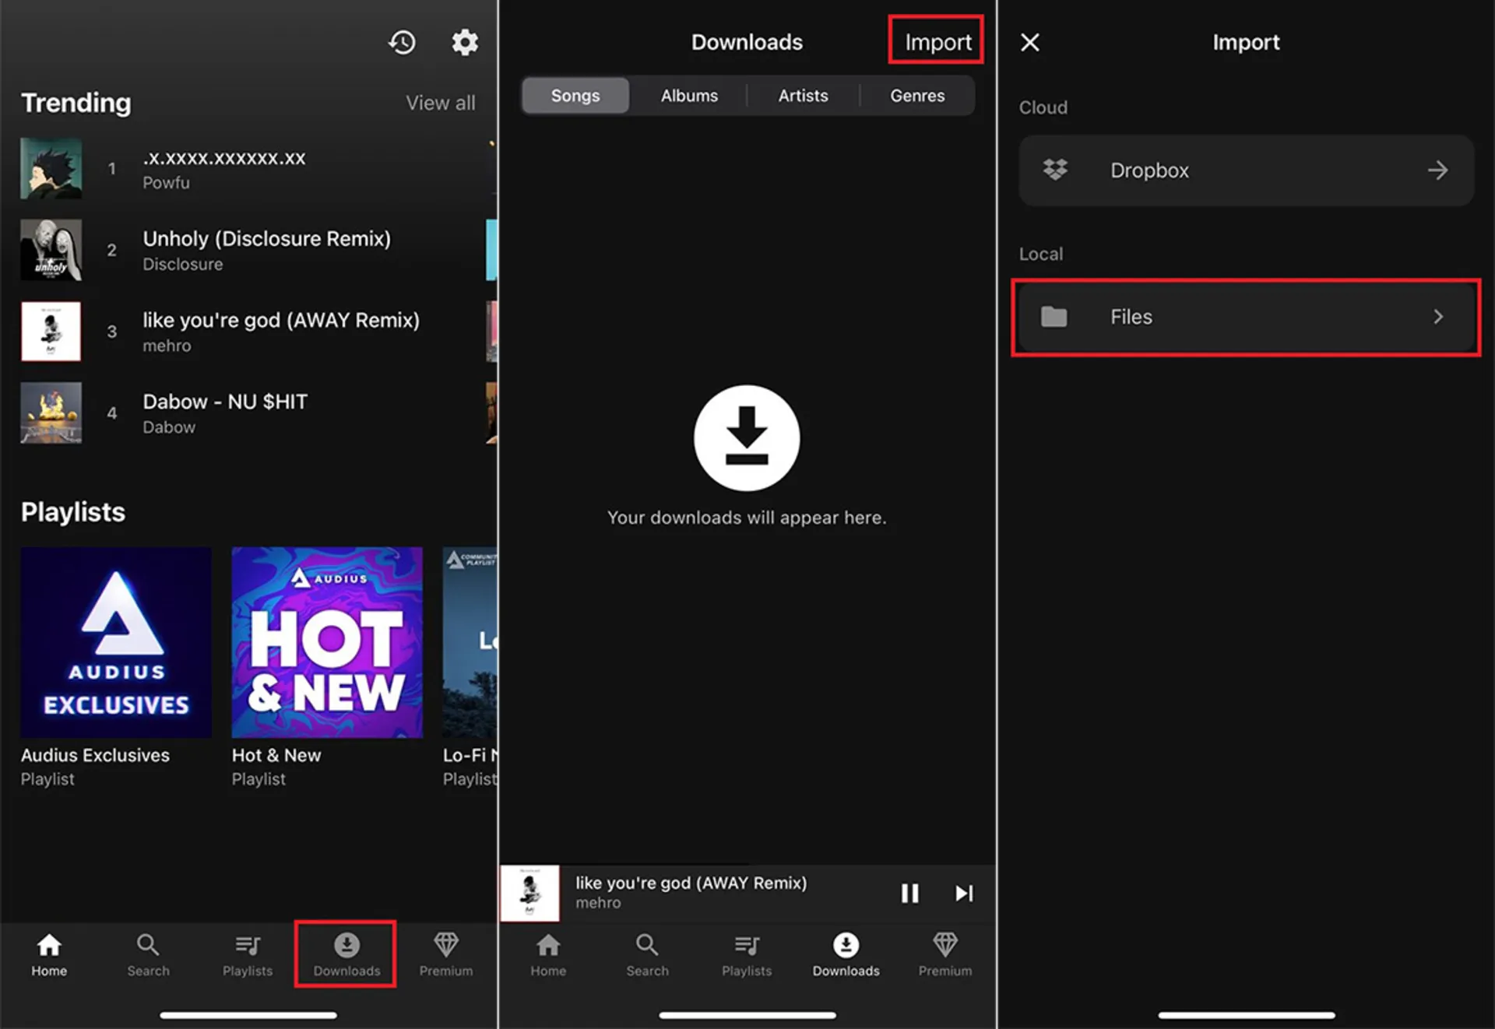
Task: Tap Import button on Downloads screen
Action: point(937,42)
